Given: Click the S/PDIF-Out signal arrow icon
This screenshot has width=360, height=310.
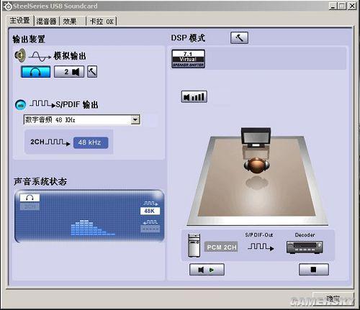Looking at the screenshot, I should coord(261,247).
